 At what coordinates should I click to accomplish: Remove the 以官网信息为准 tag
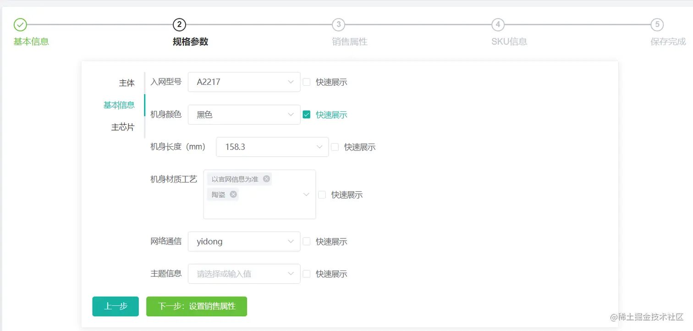tap(266, 179)
